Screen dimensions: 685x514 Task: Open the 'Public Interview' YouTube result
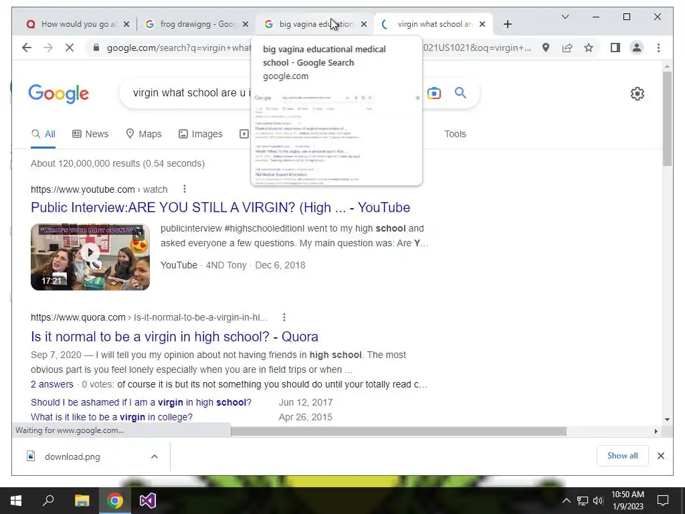point(220,207)
